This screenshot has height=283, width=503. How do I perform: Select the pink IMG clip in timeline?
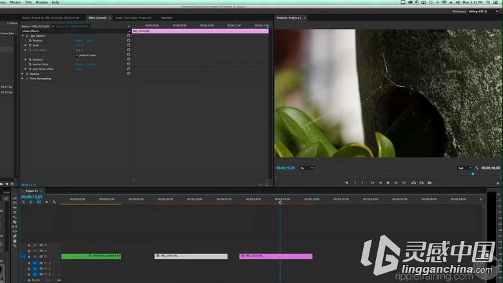(276, 256)
